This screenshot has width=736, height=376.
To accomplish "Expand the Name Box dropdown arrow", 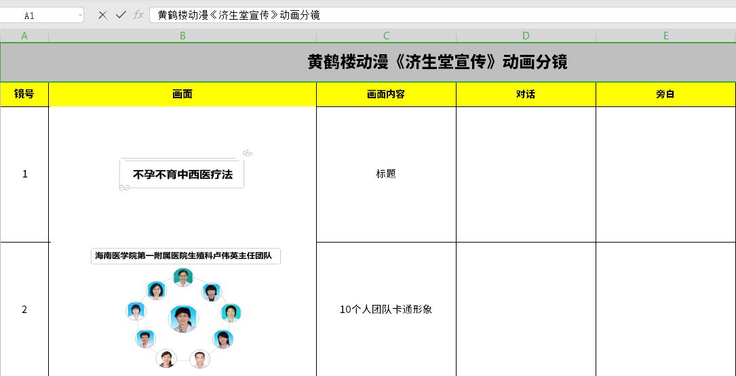I will 80,16.
